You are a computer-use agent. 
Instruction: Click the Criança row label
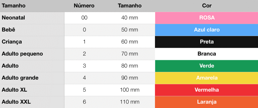12,42
